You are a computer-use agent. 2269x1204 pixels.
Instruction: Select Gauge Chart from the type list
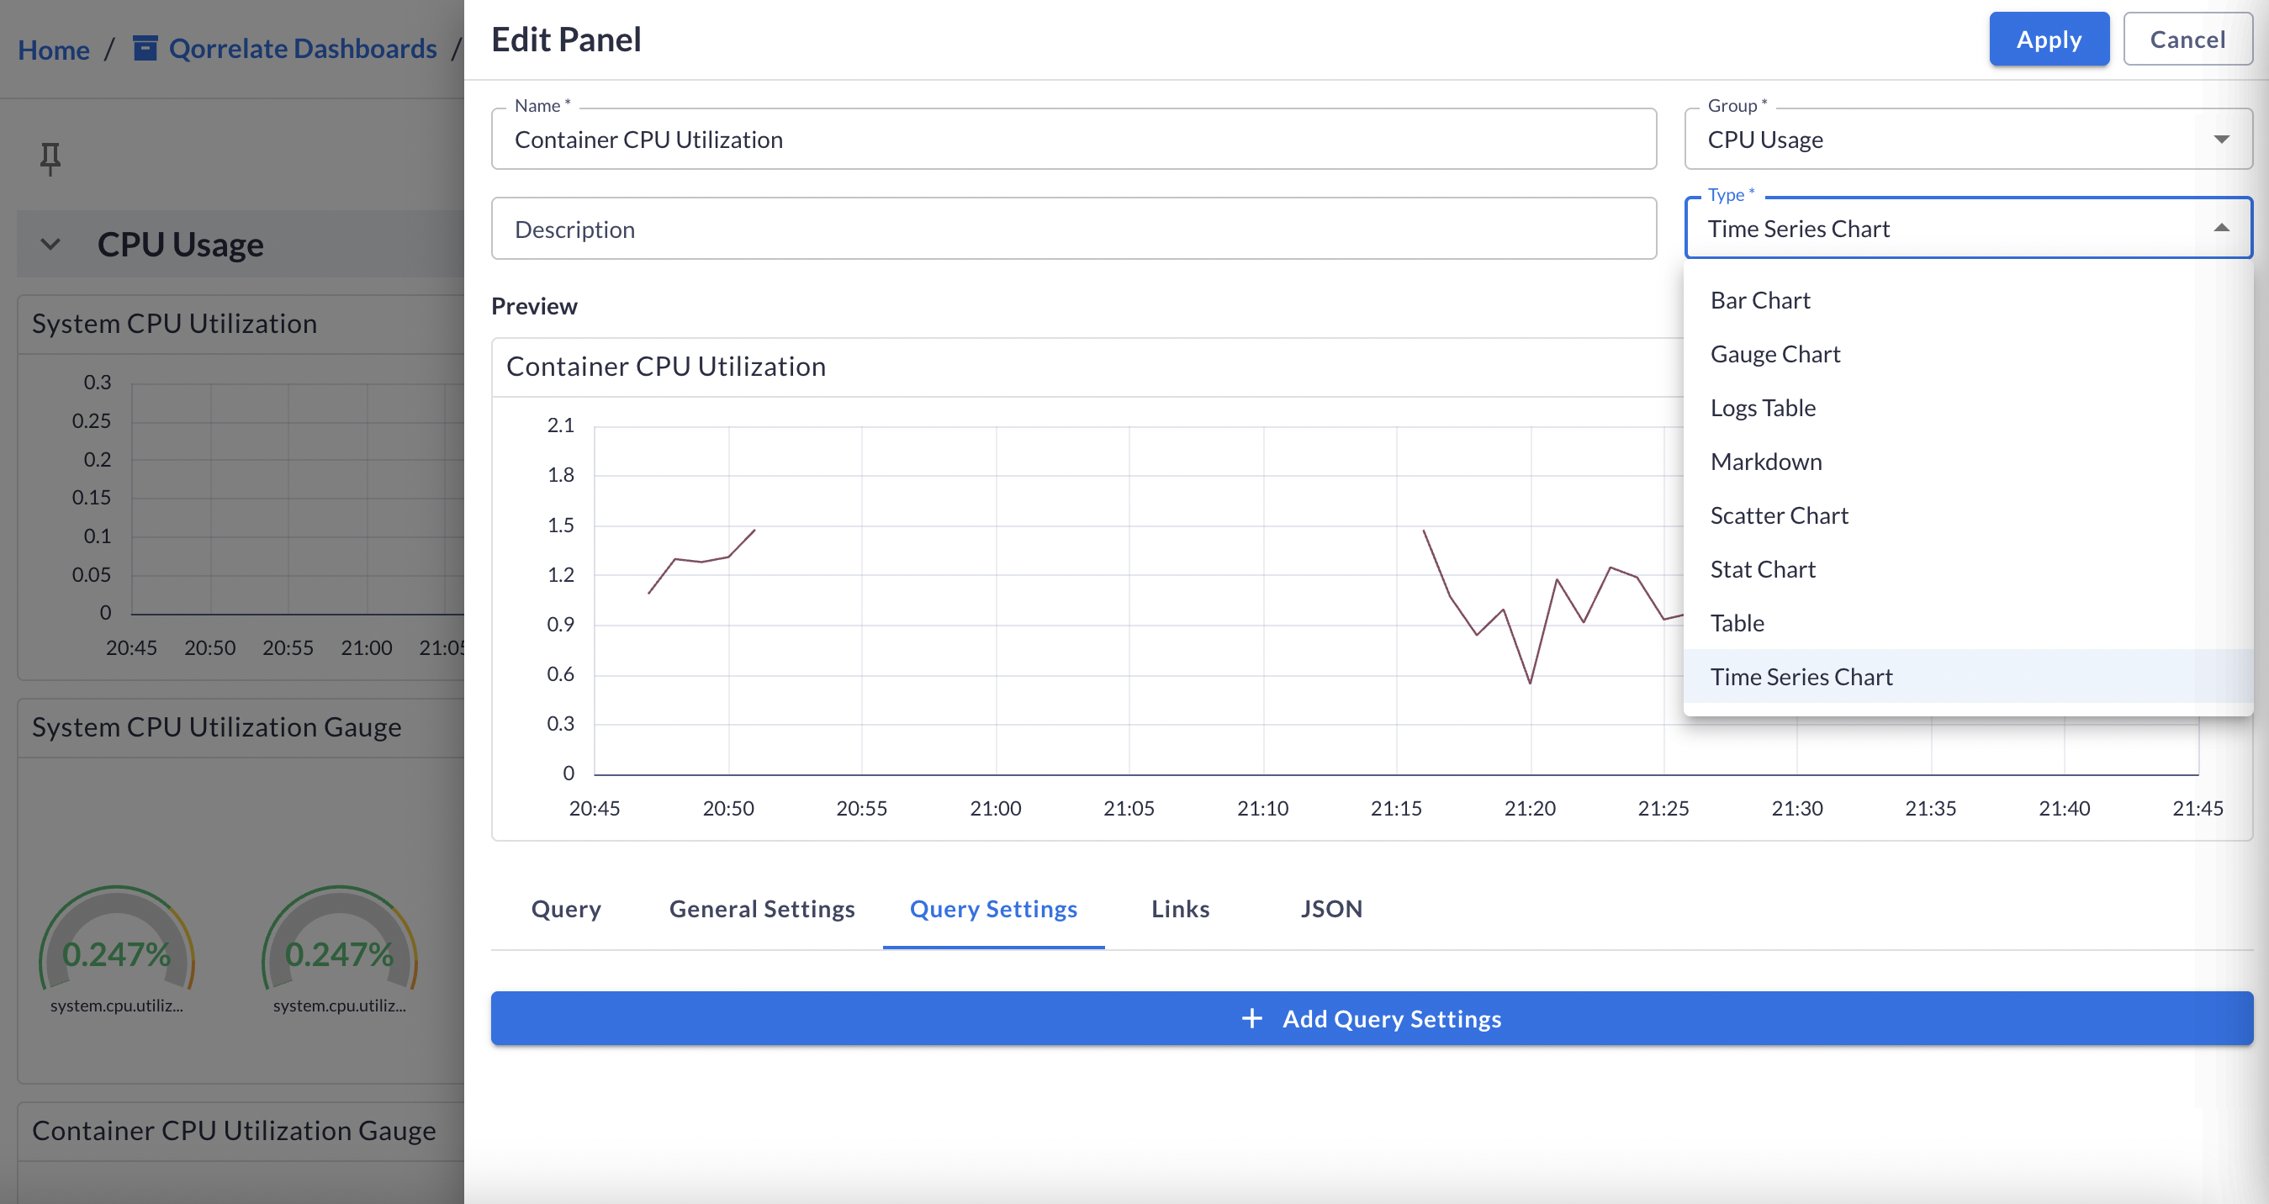[1774, 353]
